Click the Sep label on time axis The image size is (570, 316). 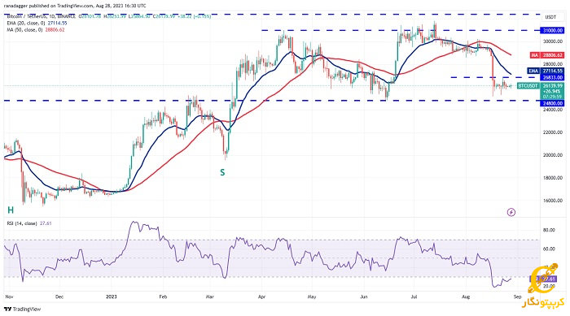[x=518, y=297]
